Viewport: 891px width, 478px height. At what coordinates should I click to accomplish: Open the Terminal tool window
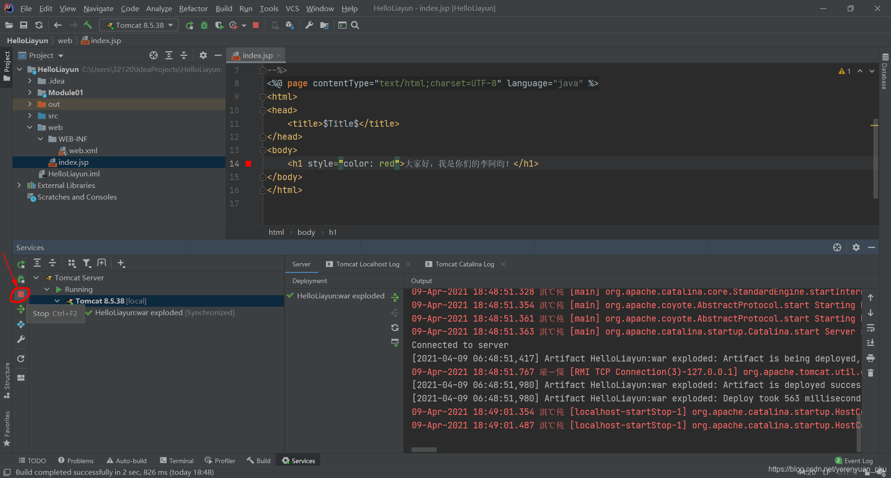(x=176, y=460)
